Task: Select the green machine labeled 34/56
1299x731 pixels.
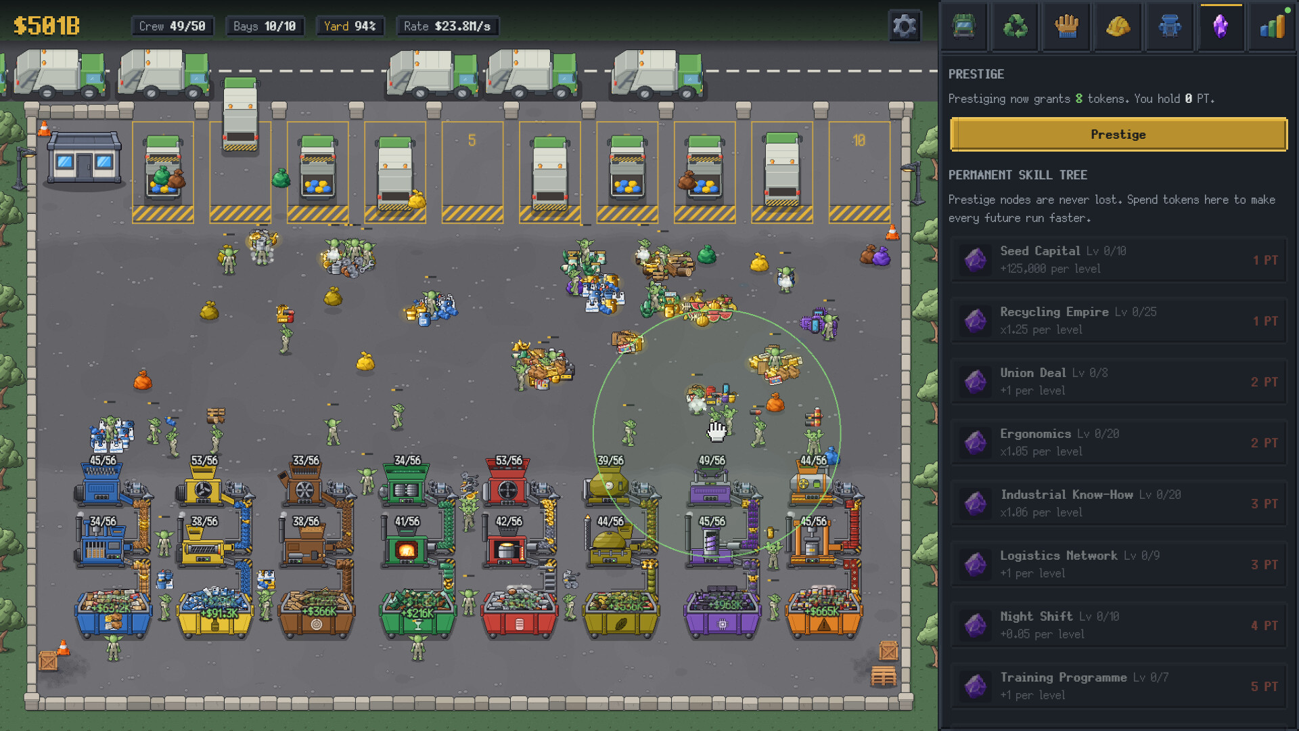Action: (407, 486)
